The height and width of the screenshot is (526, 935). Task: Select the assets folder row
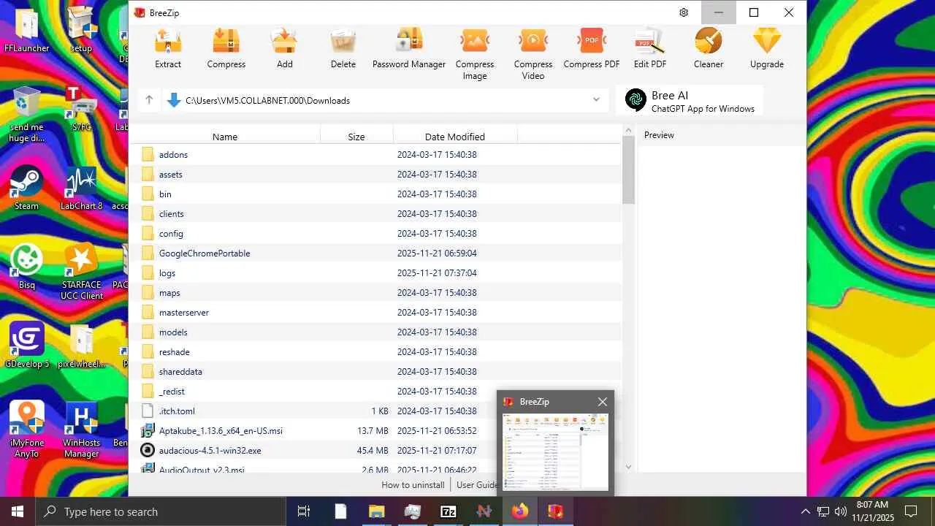[x=376, y=175]
